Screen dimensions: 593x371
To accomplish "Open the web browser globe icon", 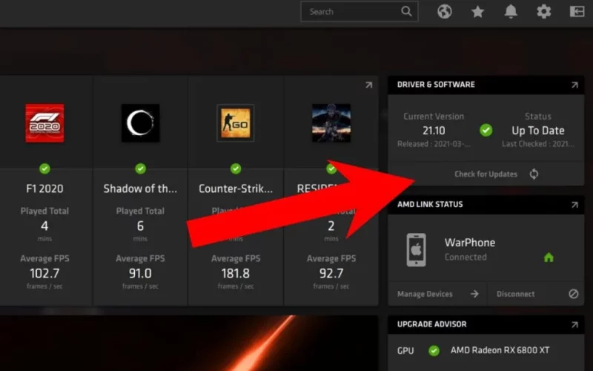I will (x=445, y=12).
